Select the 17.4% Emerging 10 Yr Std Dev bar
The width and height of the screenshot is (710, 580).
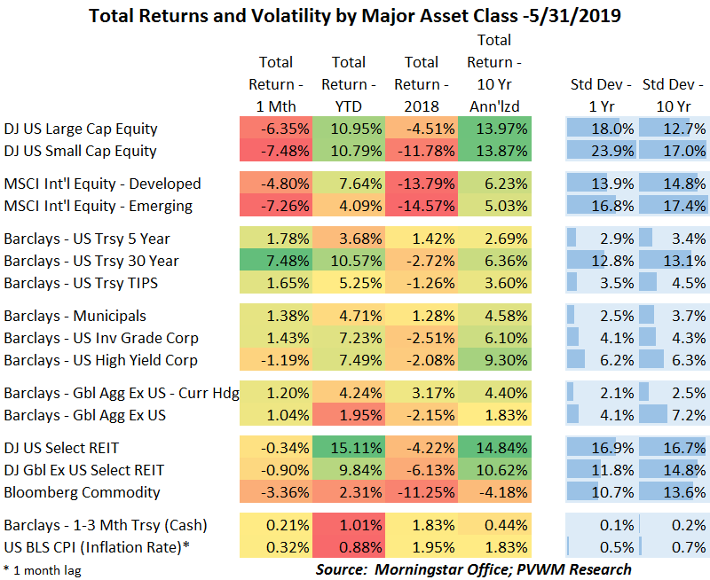pyautogui.click(x=673, y=206)
